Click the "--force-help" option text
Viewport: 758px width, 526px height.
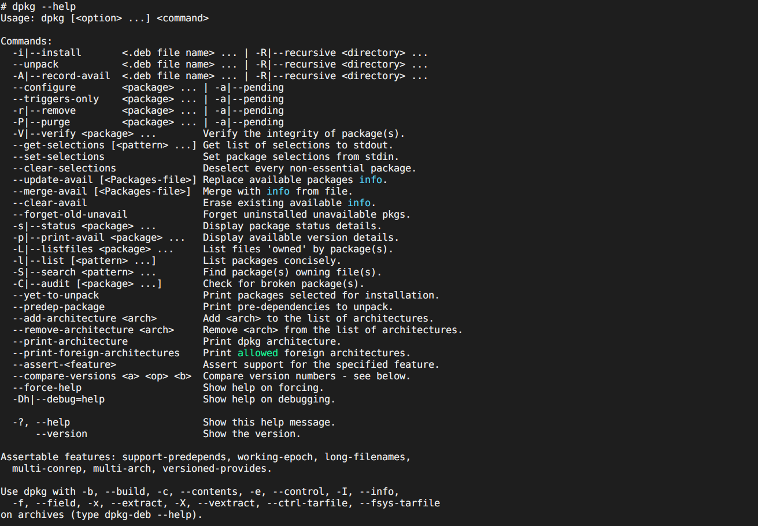[x=47, y=387]
